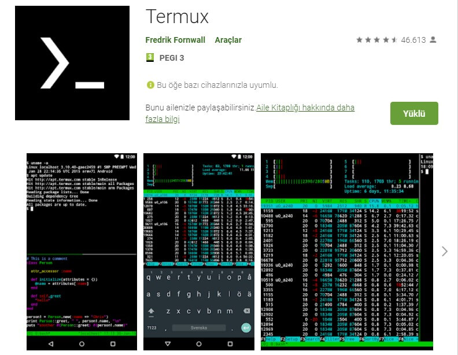Click 'Bu öğe bazı cihazlarınızla uyumlu' text
The height and width of the screenshot is (355, 458).
(x=217, y=85)
